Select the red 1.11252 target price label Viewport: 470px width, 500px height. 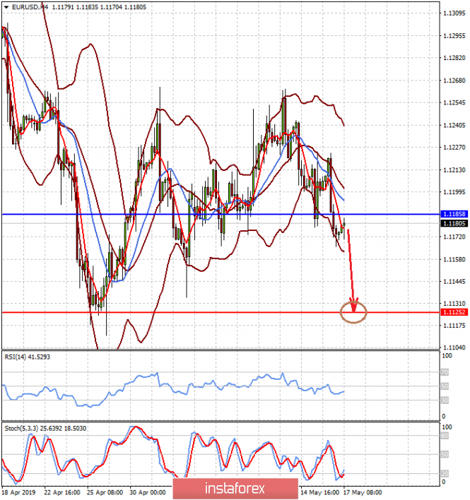click(x=454, y=312)
